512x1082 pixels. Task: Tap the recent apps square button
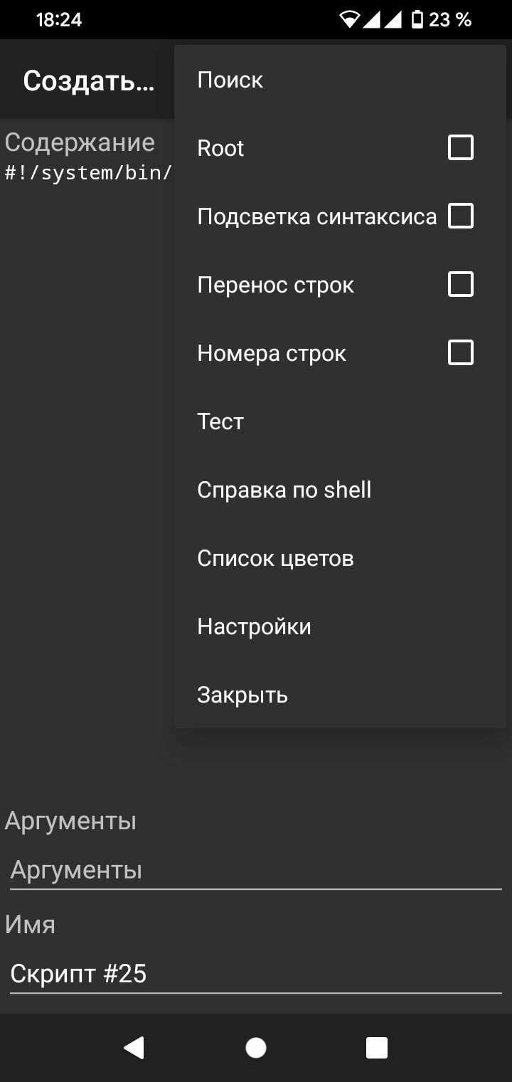pos(377,1048)
